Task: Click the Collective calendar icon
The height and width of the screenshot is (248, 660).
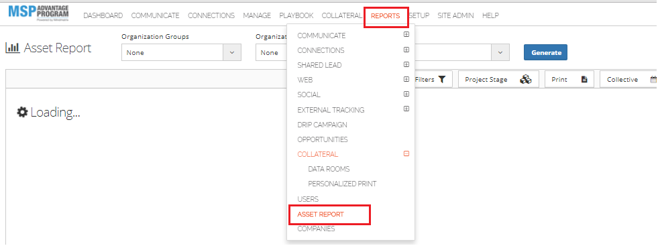Action: coord(653,80)
